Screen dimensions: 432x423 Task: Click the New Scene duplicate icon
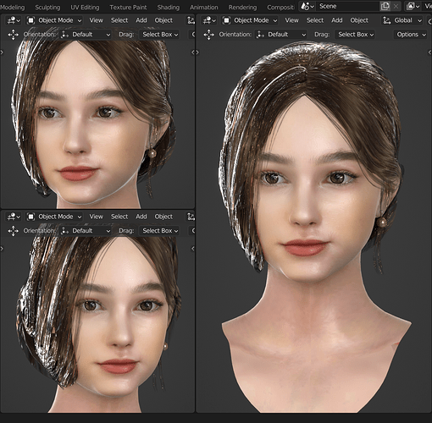click(x=385, y=6)
